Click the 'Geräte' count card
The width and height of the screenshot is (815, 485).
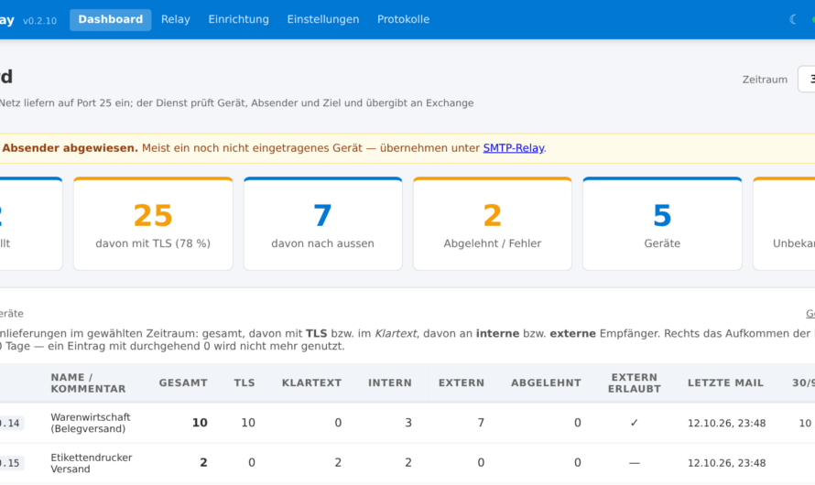(662, 223)
